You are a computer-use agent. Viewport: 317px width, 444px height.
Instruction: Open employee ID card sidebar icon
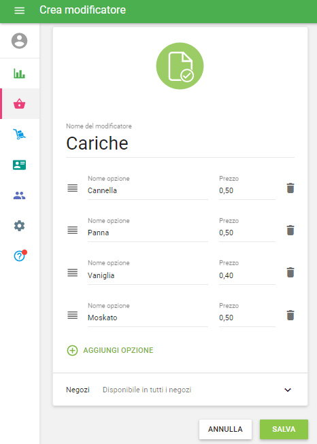click(19, 165)
